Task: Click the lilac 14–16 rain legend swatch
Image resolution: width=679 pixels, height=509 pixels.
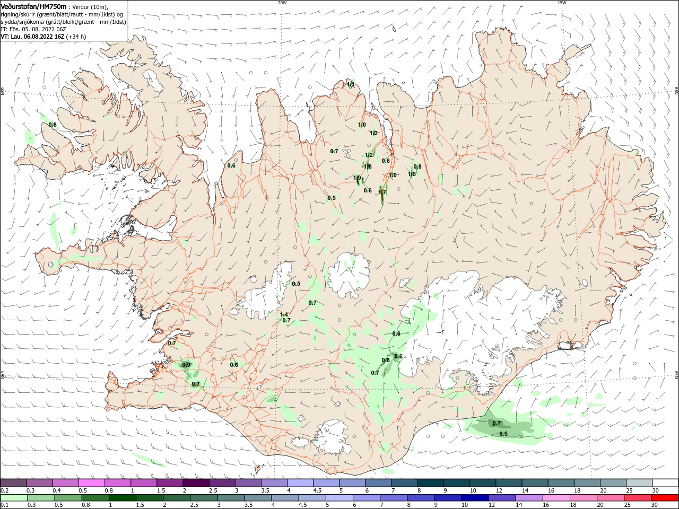Action: [528, 498]
